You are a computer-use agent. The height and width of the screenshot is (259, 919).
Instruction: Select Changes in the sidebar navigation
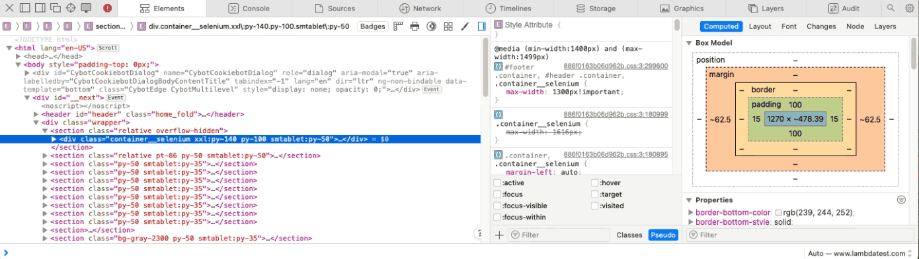click(x=821, y=26)
